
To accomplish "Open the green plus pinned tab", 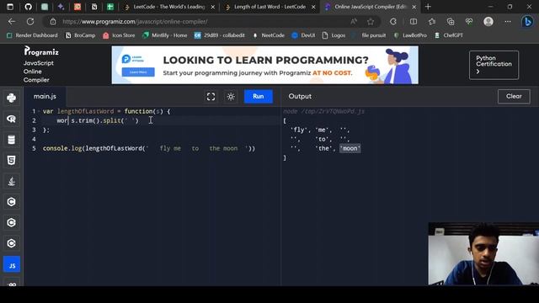I will [110, 7].
